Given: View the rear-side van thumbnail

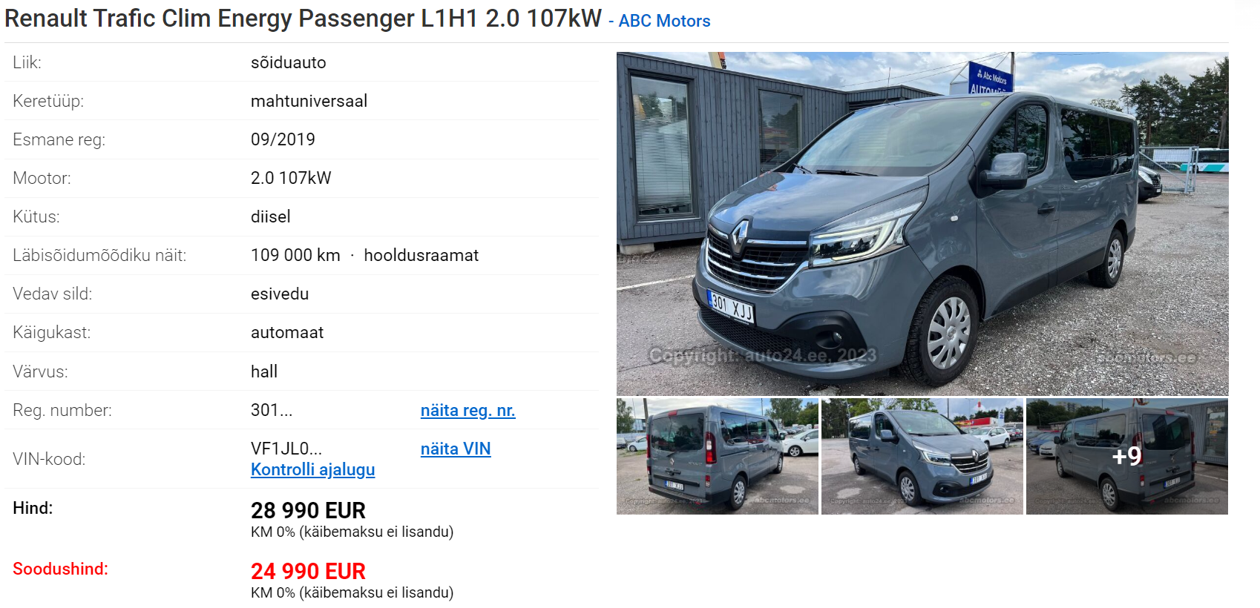Looking at the screenshot, I should point(718,456).
